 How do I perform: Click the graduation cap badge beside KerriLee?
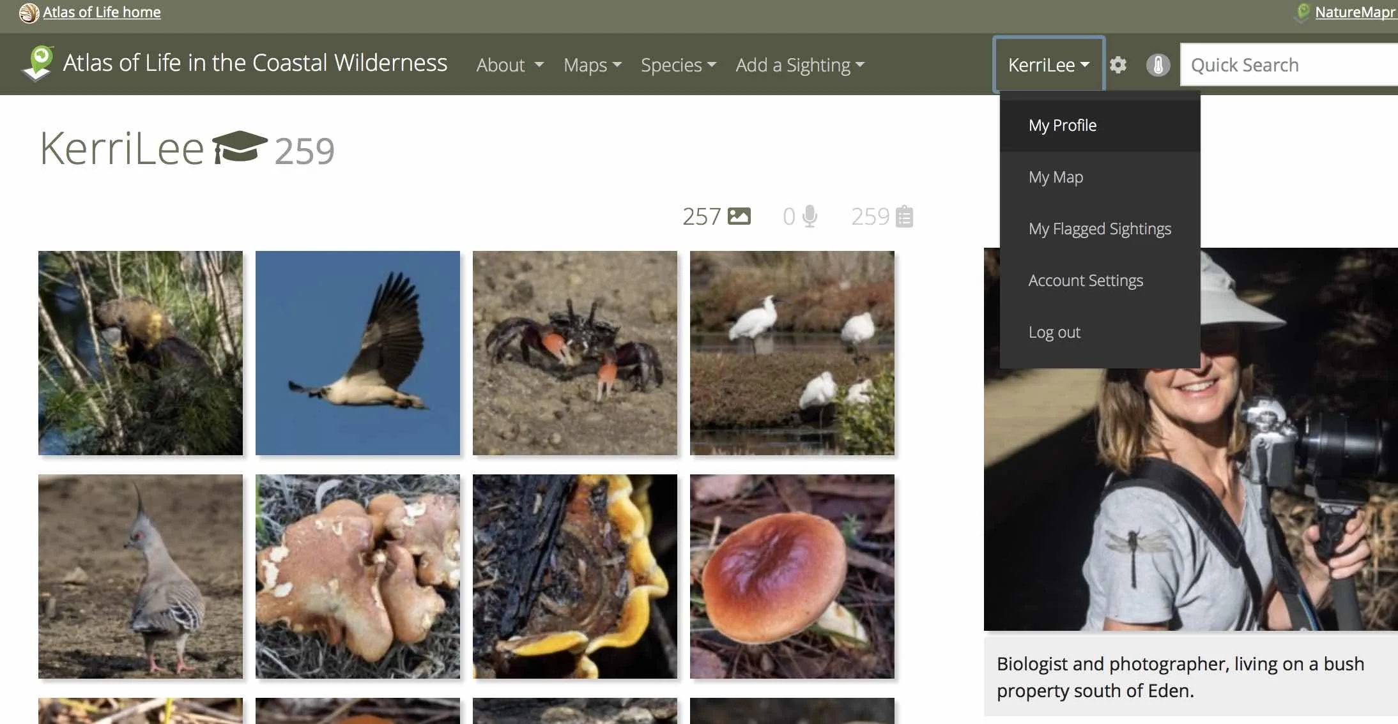240,147
